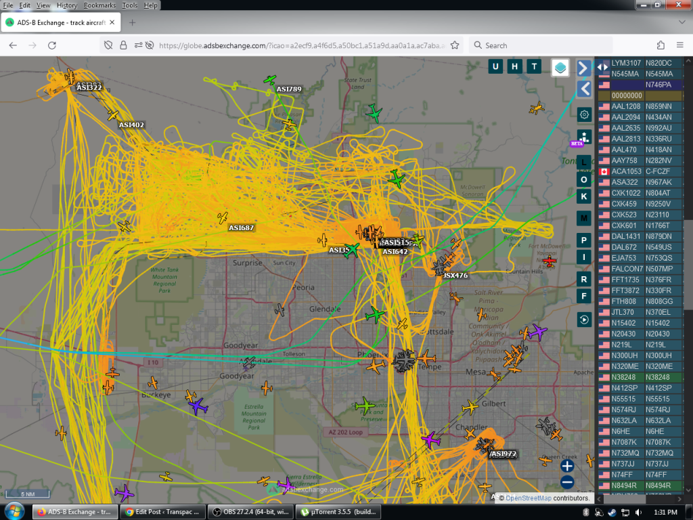Toggle the K map button
The width and height of the screenshot is (693, 520).
pyautogui.click(x=584, y=196)
